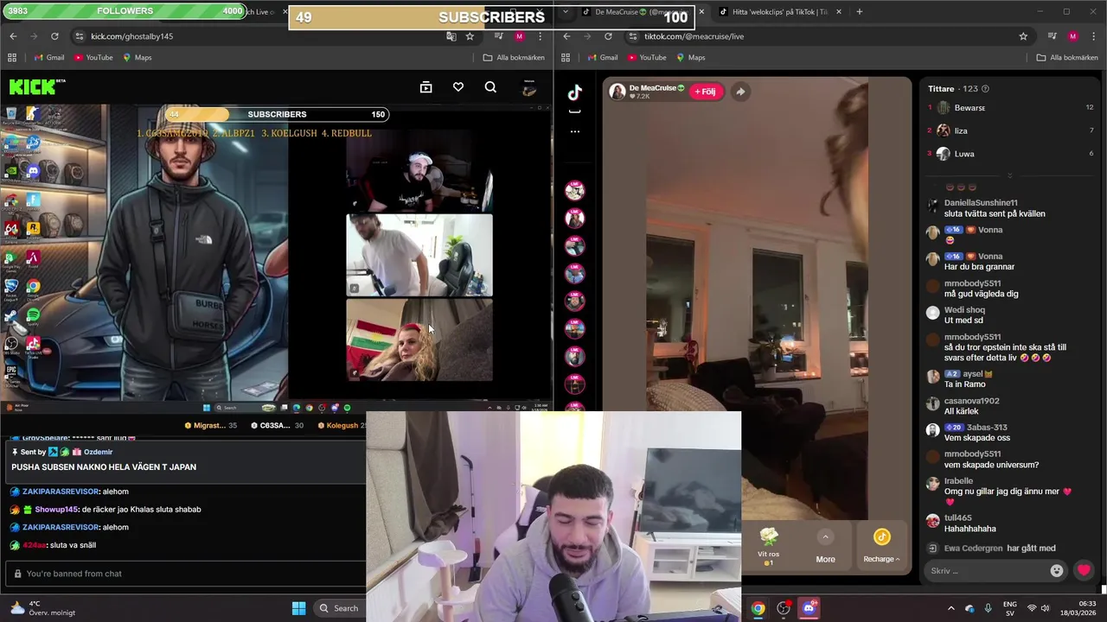The image size is (1107, 622).
Task: Open the Windows Start menu
Action: 298,608
